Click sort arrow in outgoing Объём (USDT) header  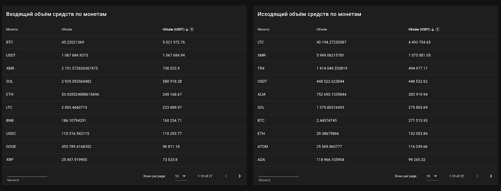433,29
